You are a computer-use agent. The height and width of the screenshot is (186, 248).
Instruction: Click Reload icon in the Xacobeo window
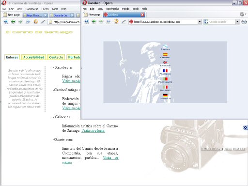click(116, 21)
